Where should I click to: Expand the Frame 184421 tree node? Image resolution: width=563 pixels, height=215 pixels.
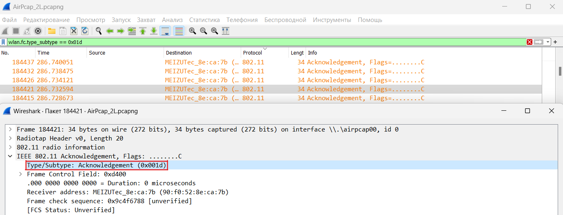coord(10,129)
